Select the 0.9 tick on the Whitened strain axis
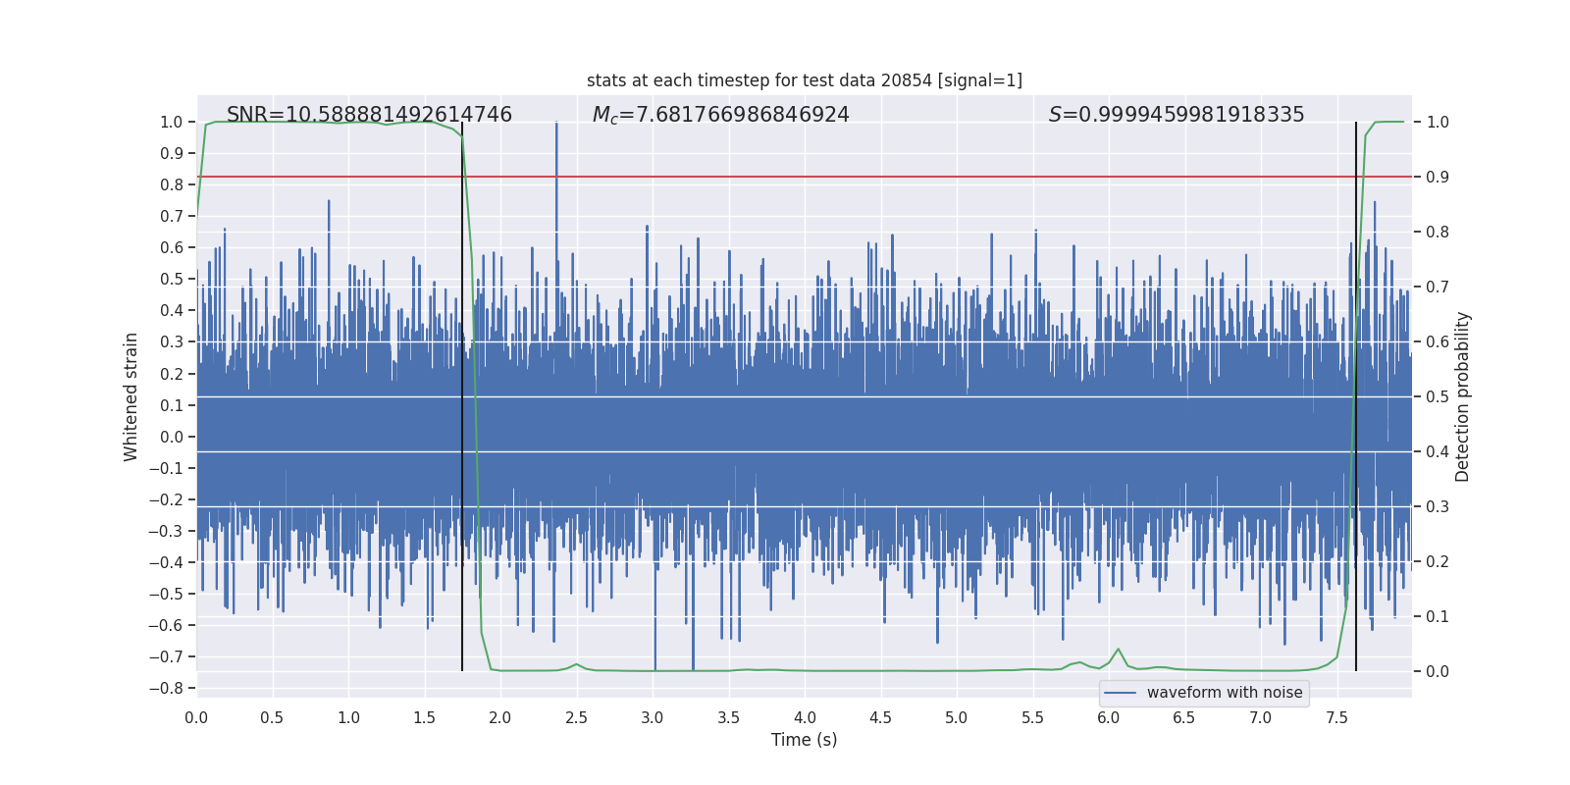 point(172,154)
